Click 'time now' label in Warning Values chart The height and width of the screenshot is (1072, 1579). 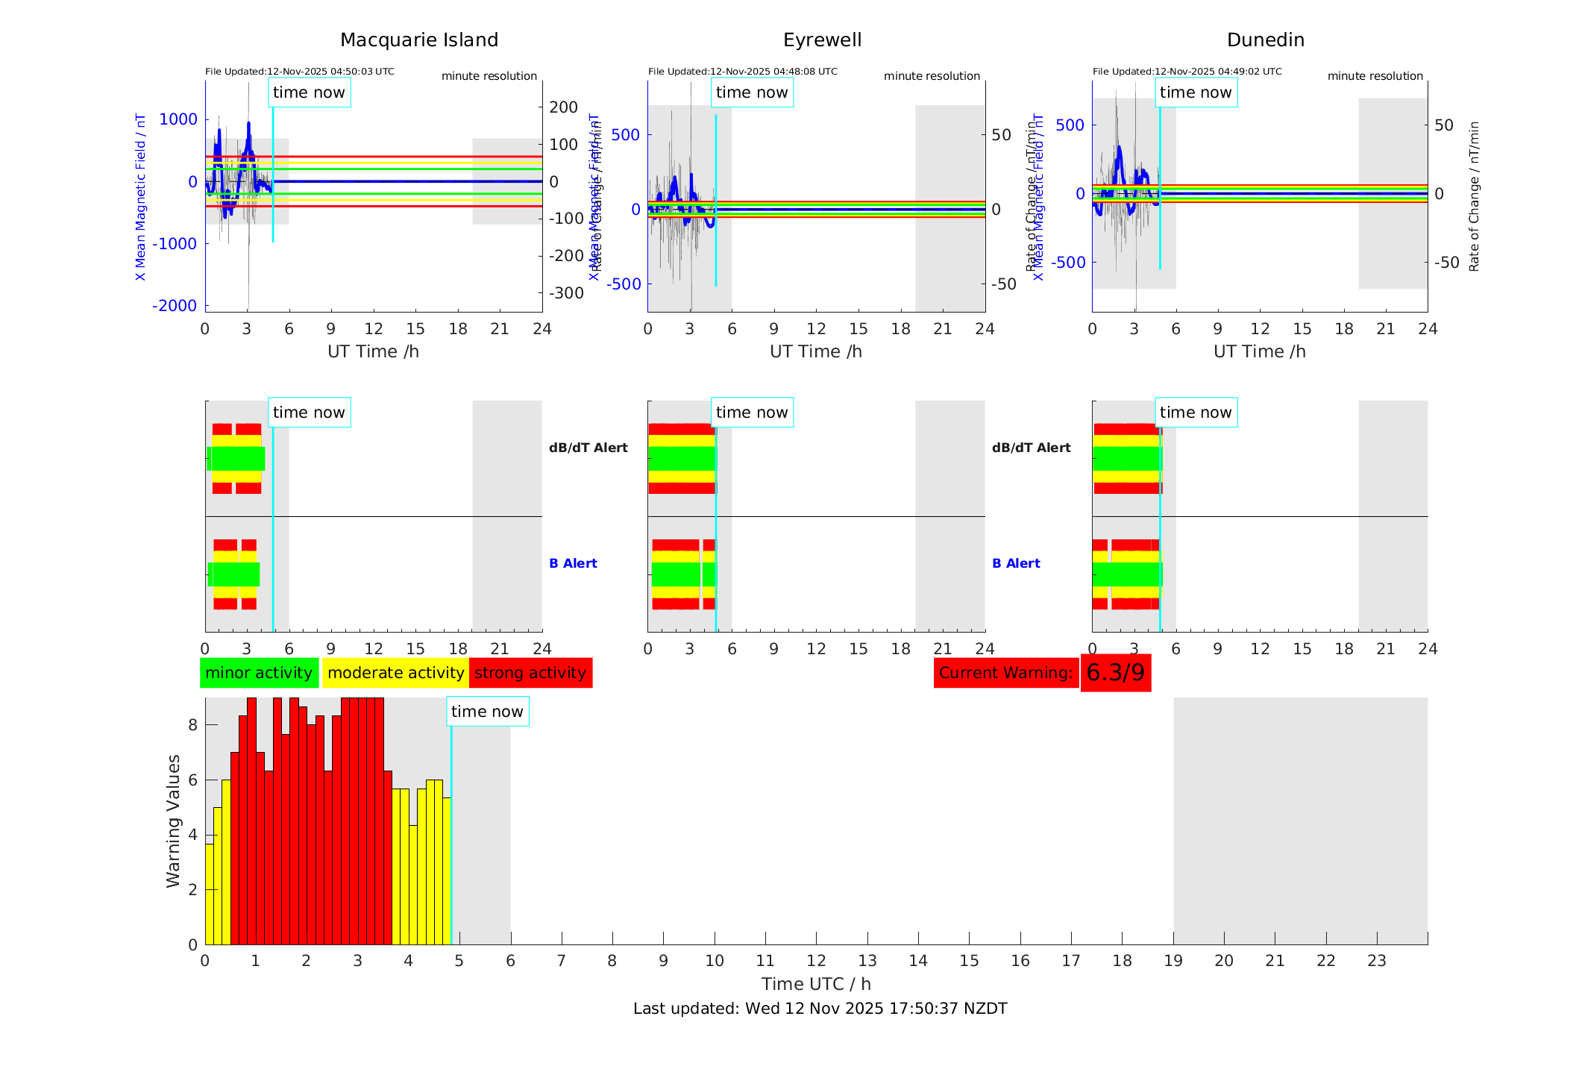[x=487, y=712]
